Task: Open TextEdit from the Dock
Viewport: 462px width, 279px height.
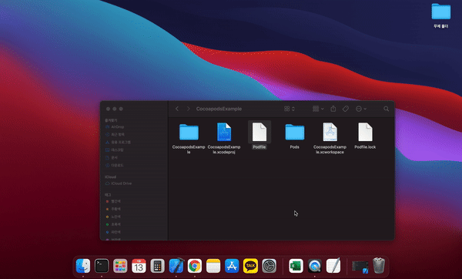Action: click(333, 265)
